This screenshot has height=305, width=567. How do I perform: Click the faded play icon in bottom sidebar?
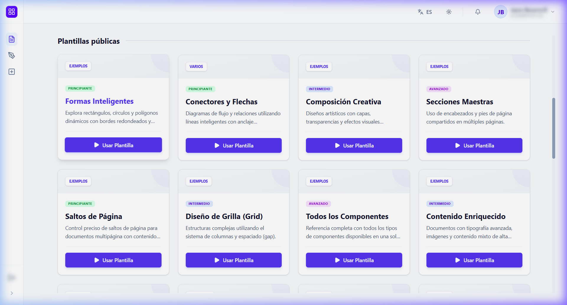(12, 278)
